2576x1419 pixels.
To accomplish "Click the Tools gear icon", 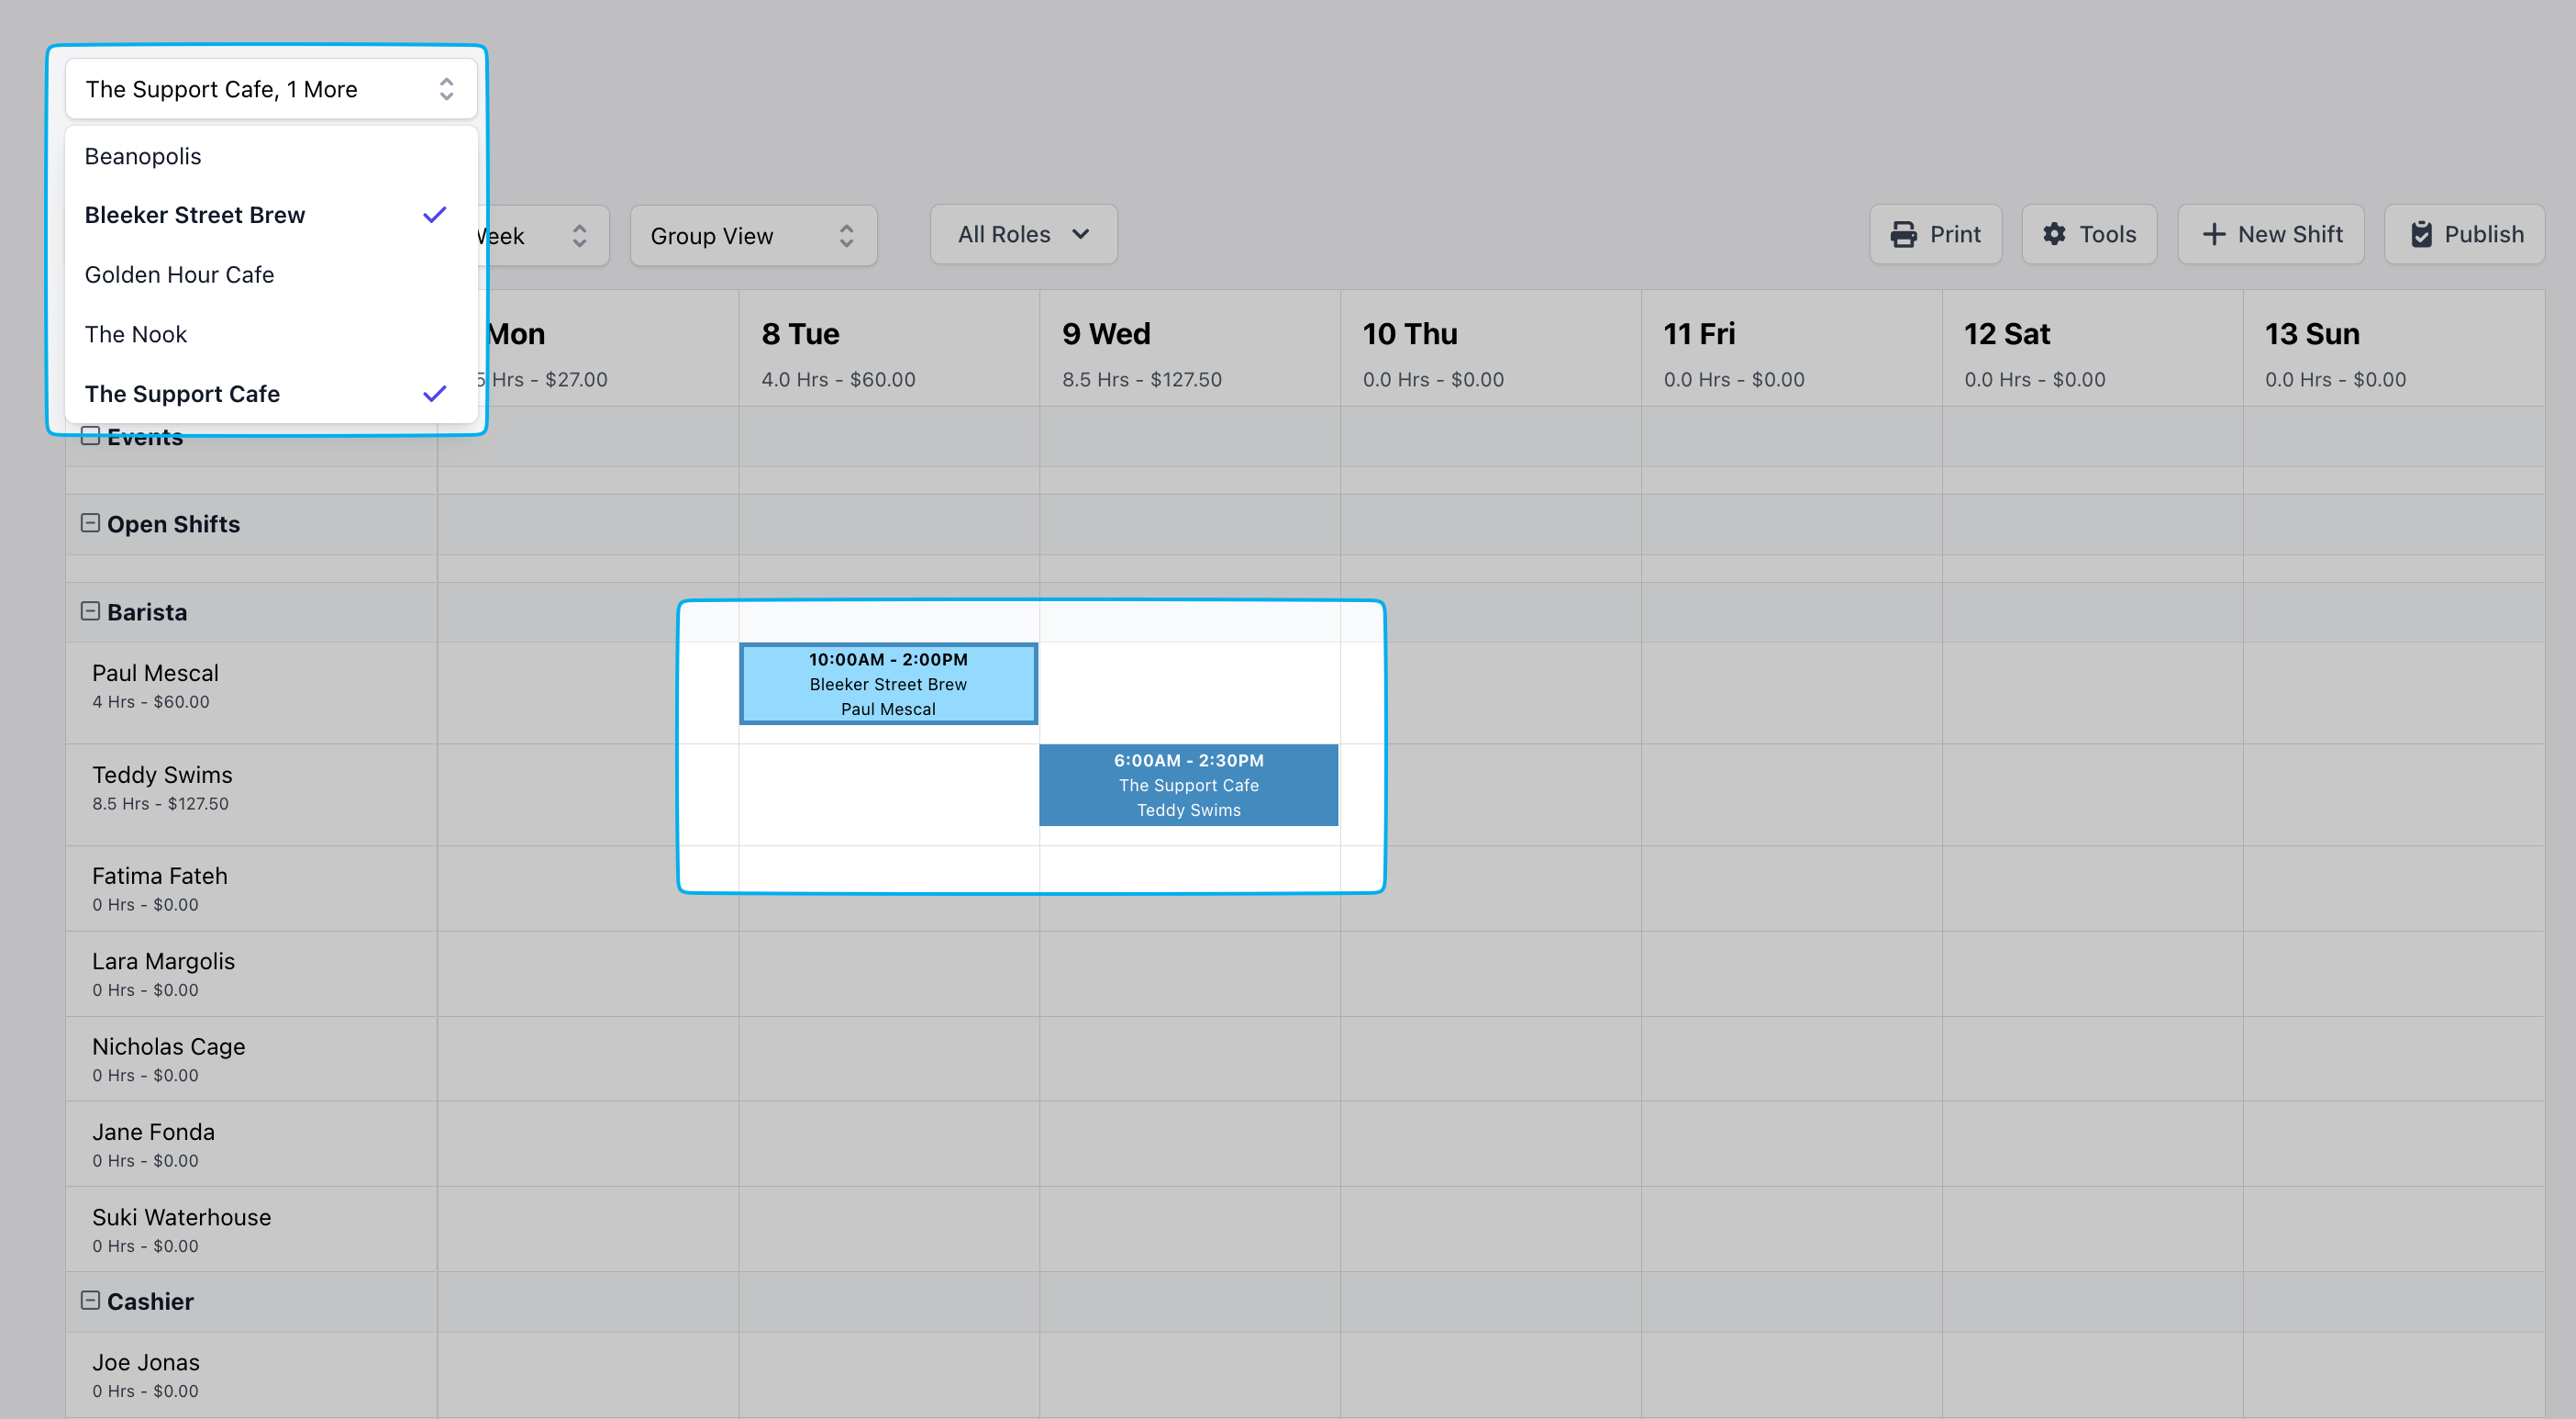I will pos(2054,234).
